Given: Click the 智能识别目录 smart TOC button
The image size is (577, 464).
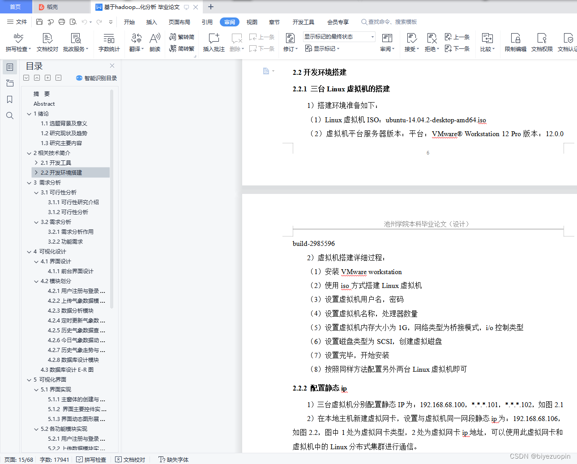Looking at the screenshot, I should [x=96, y=78].
